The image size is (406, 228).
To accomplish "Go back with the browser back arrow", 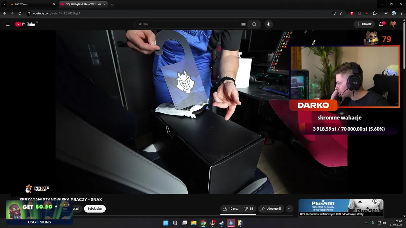I will point(4,13).
